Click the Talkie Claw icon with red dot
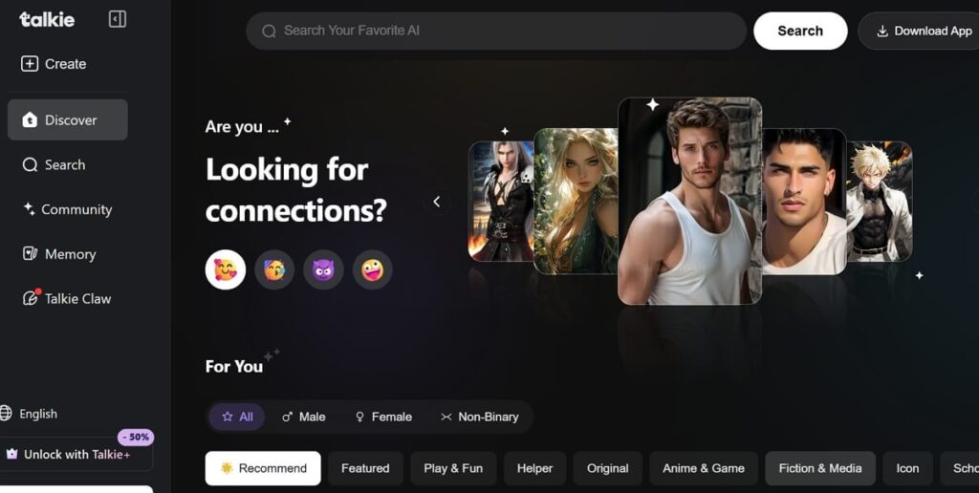This screenshot has height=493, width=979. [31, 297]
